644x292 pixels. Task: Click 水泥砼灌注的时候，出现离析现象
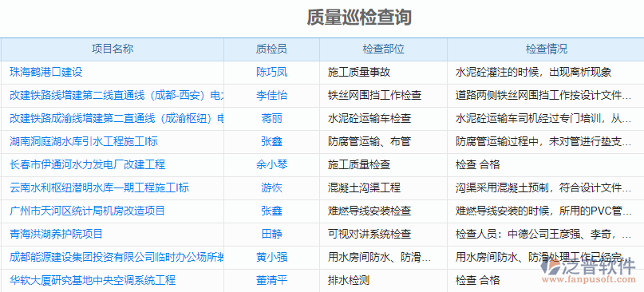point(534,73)
